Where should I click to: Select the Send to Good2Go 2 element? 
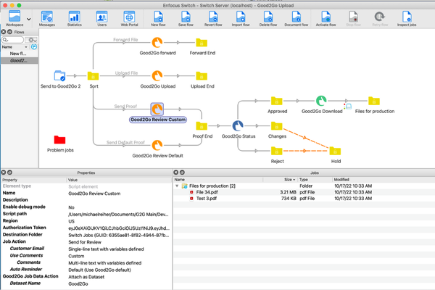point(59,75)
